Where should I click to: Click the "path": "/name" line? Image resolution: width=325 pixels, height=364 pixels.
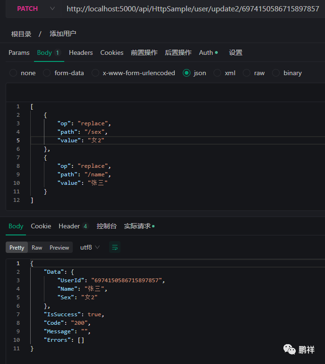(84, 174)
